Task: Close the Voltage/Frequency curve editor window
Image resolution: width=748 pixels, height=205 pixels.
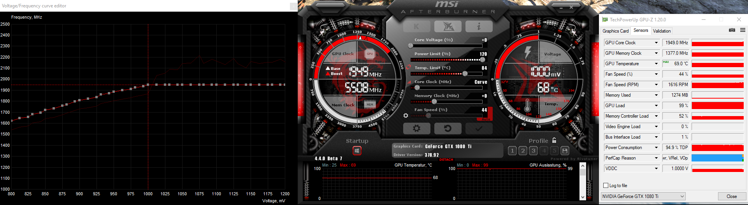Action: [293, 6]
